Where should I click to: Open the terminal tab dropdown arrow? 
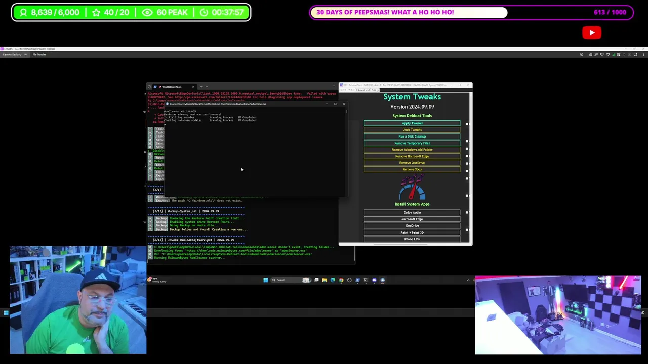click(207, 87)
